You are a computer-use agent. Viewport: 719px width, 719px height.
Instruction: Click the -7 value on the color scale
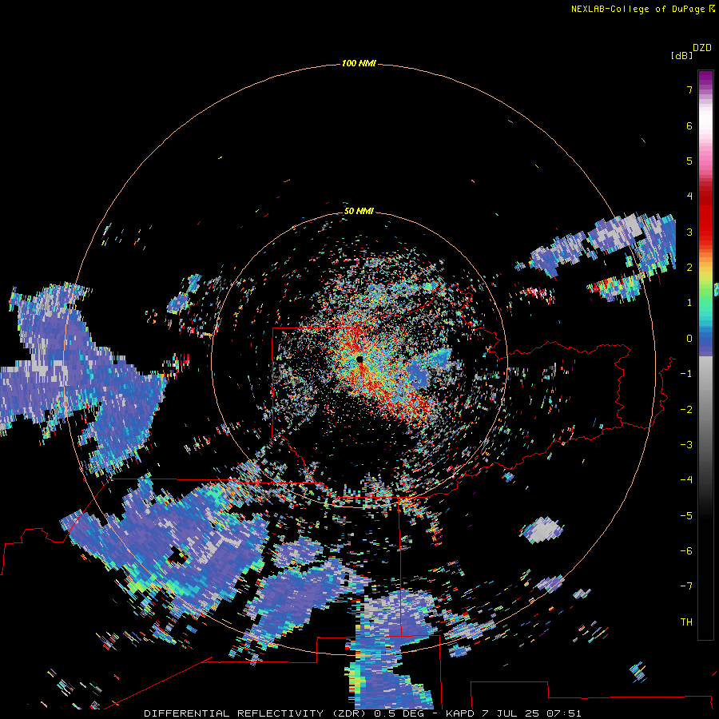[686, 586]
